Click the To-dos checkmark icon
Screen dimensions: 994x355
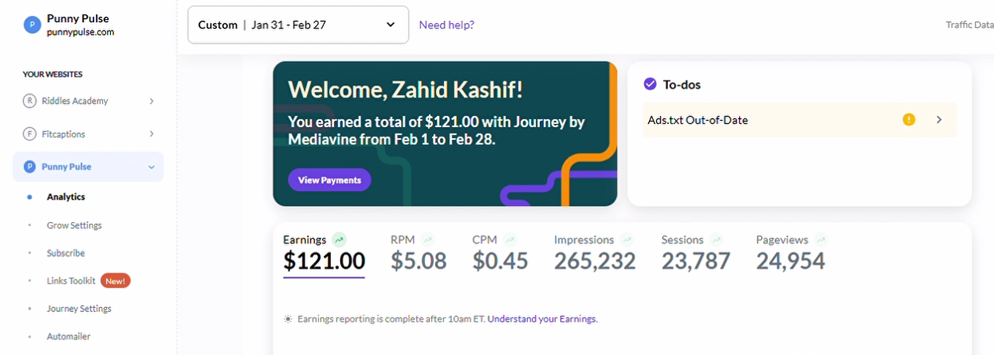click(651, 84)
